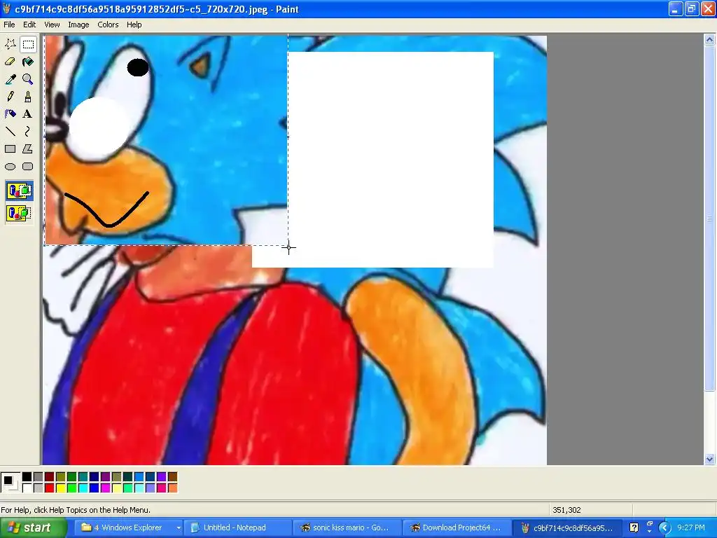Pick the maroon color swatch
717x538 pixels.
click(50, 477)
